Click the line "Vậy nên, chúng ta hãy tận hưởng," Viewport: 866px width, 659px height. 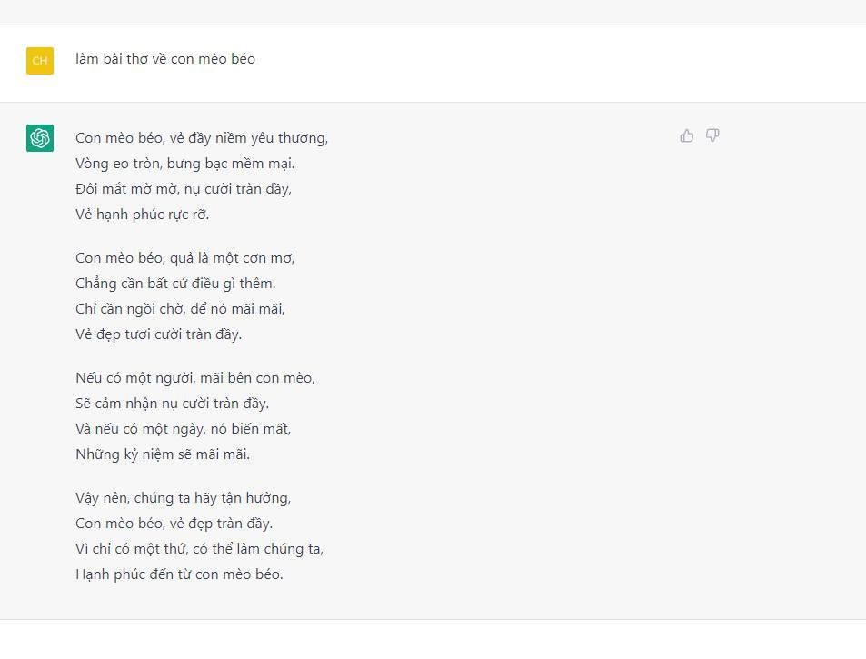click(184, 498)
